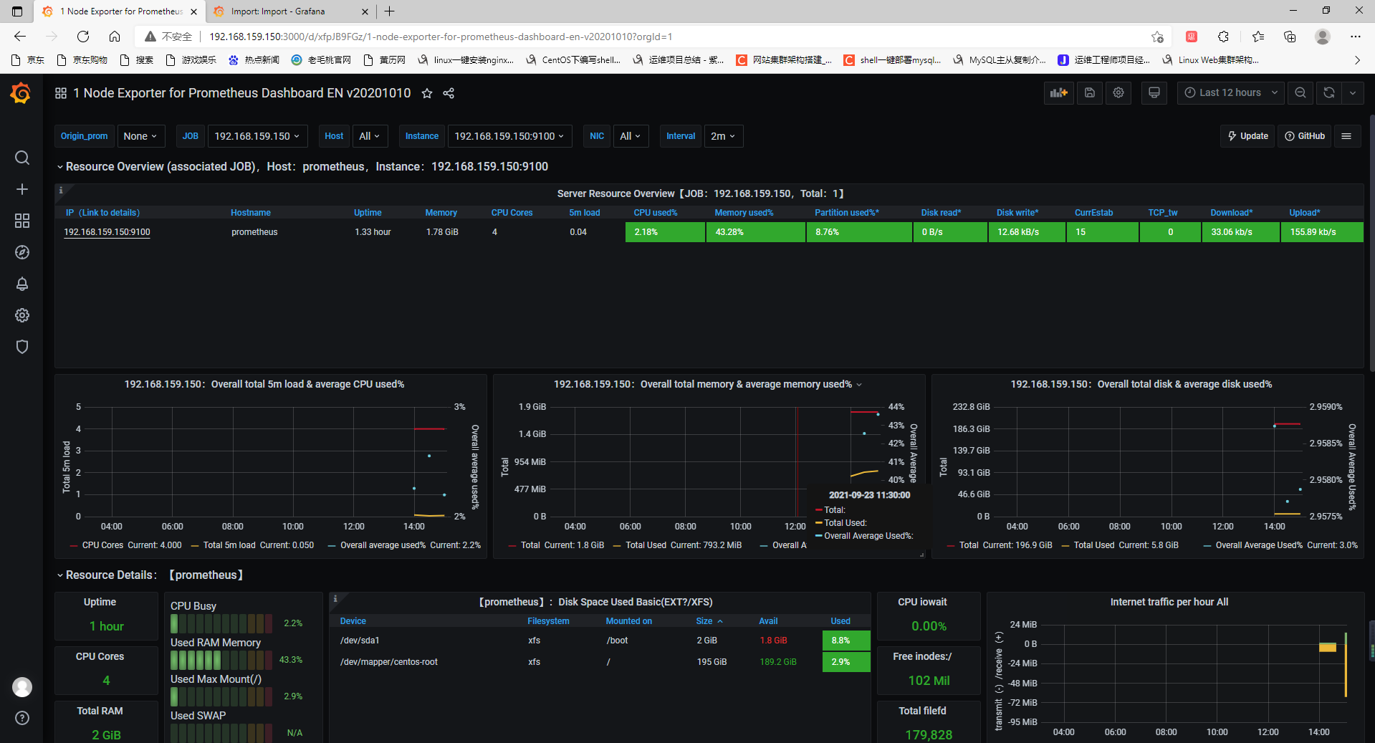Show more bookmarks with the chevron

pyautogui.click(x=1357, y=60)
